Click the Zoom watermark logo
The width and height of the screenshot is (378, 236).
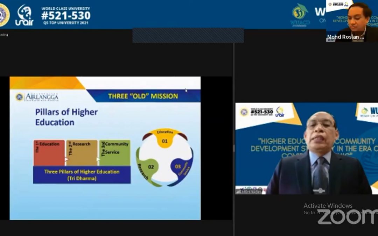pyautogui.click(x=347, y=217)
